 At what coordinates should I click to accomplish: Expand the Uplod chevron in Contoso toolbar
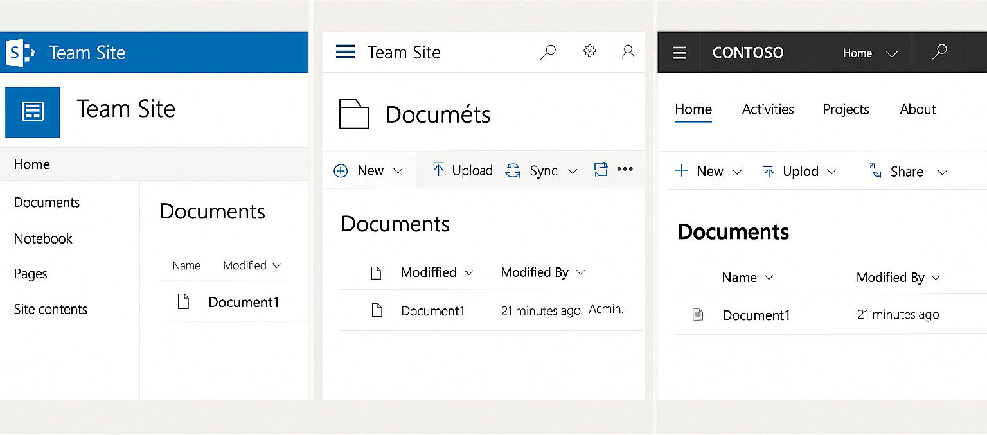click(832, 172)
